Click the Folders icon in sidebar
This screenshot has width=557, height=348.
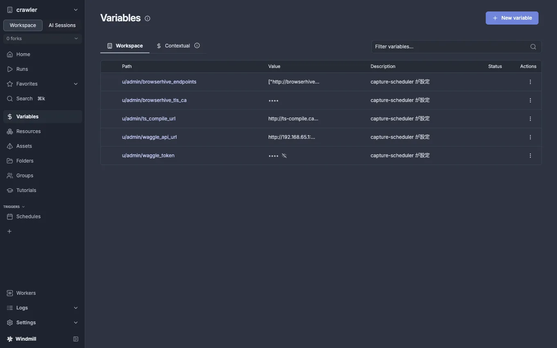pos(10,161)
